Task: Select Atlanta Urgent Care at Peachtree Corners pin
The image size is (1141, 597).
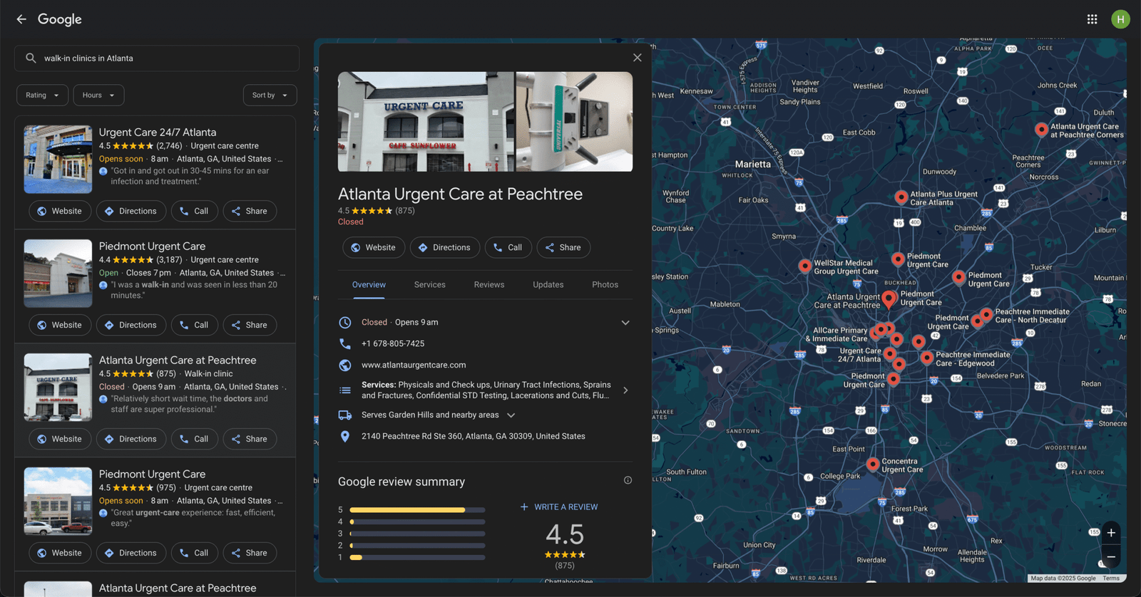Action: point(1042,129)
